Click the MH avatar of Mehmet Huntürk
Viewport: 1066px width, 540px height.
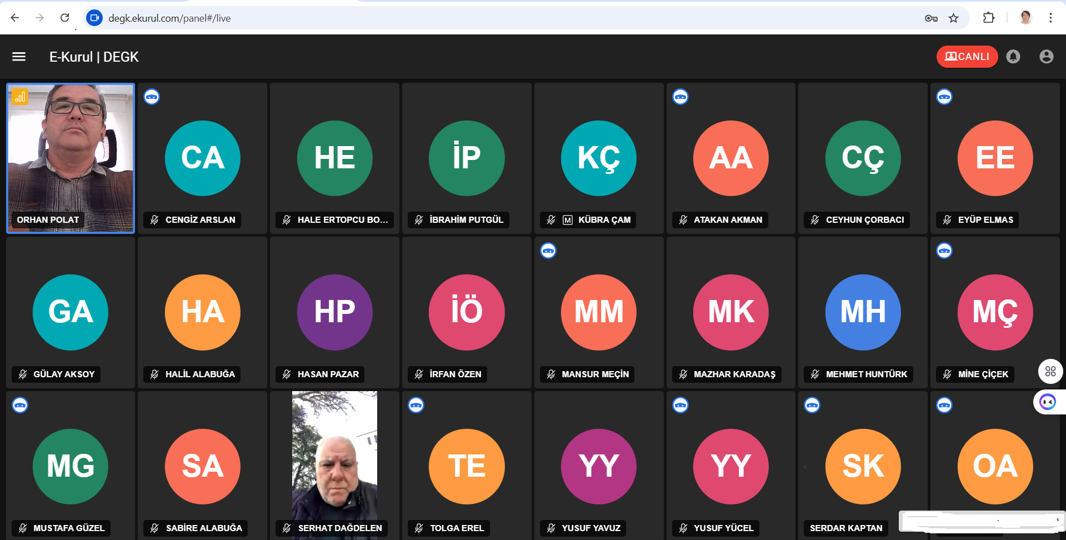pyautogui.click(x=863, y=312)
